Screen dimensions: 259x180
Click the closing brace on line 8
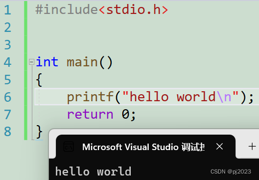(39, 132)
